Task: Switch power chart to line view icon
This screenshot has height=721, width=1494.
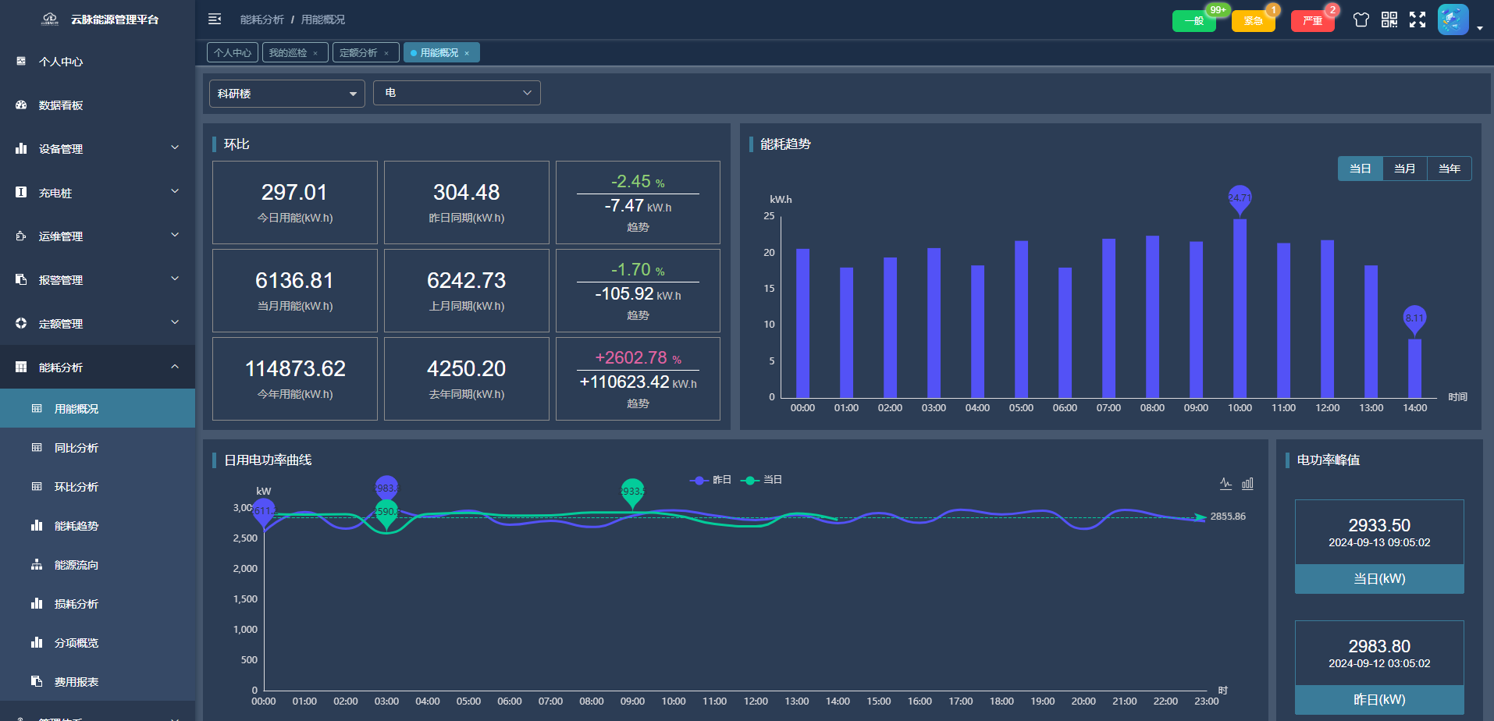Action: pos(1225,484)
